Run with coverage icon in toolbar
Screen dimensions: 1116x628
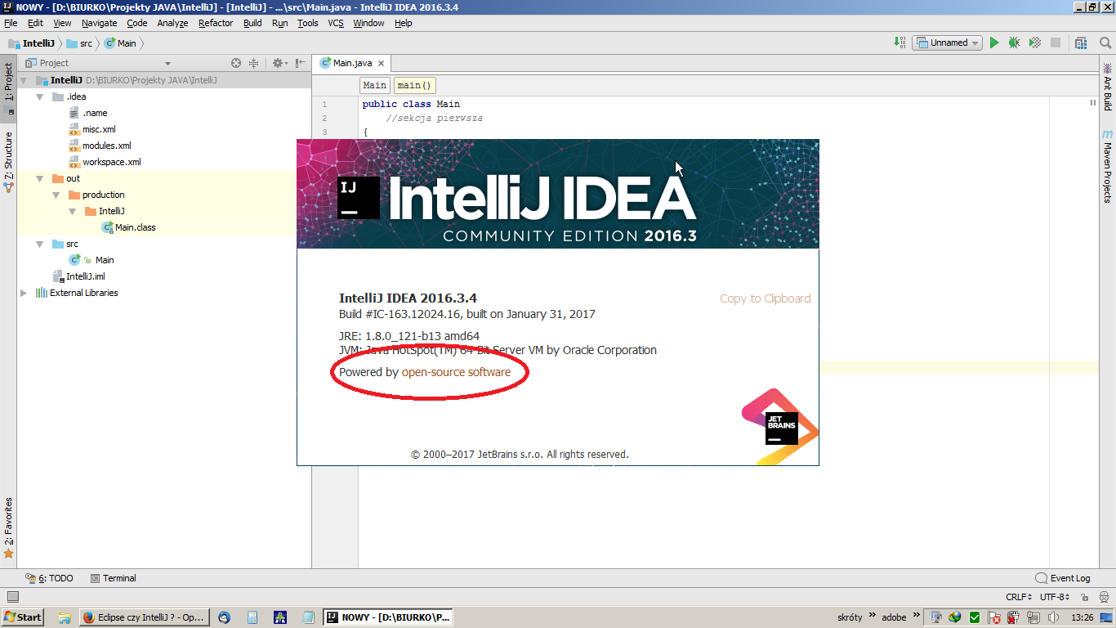[1034, 43]
